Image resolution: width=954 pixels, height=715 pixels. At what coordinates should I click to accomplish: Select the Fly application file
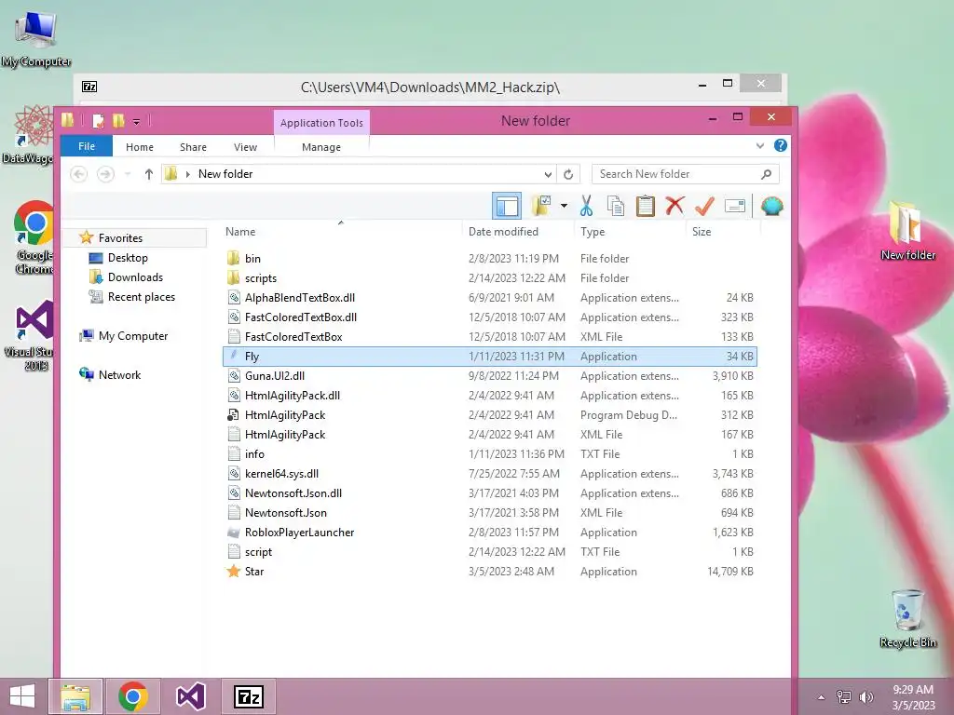tap(490, 357)
